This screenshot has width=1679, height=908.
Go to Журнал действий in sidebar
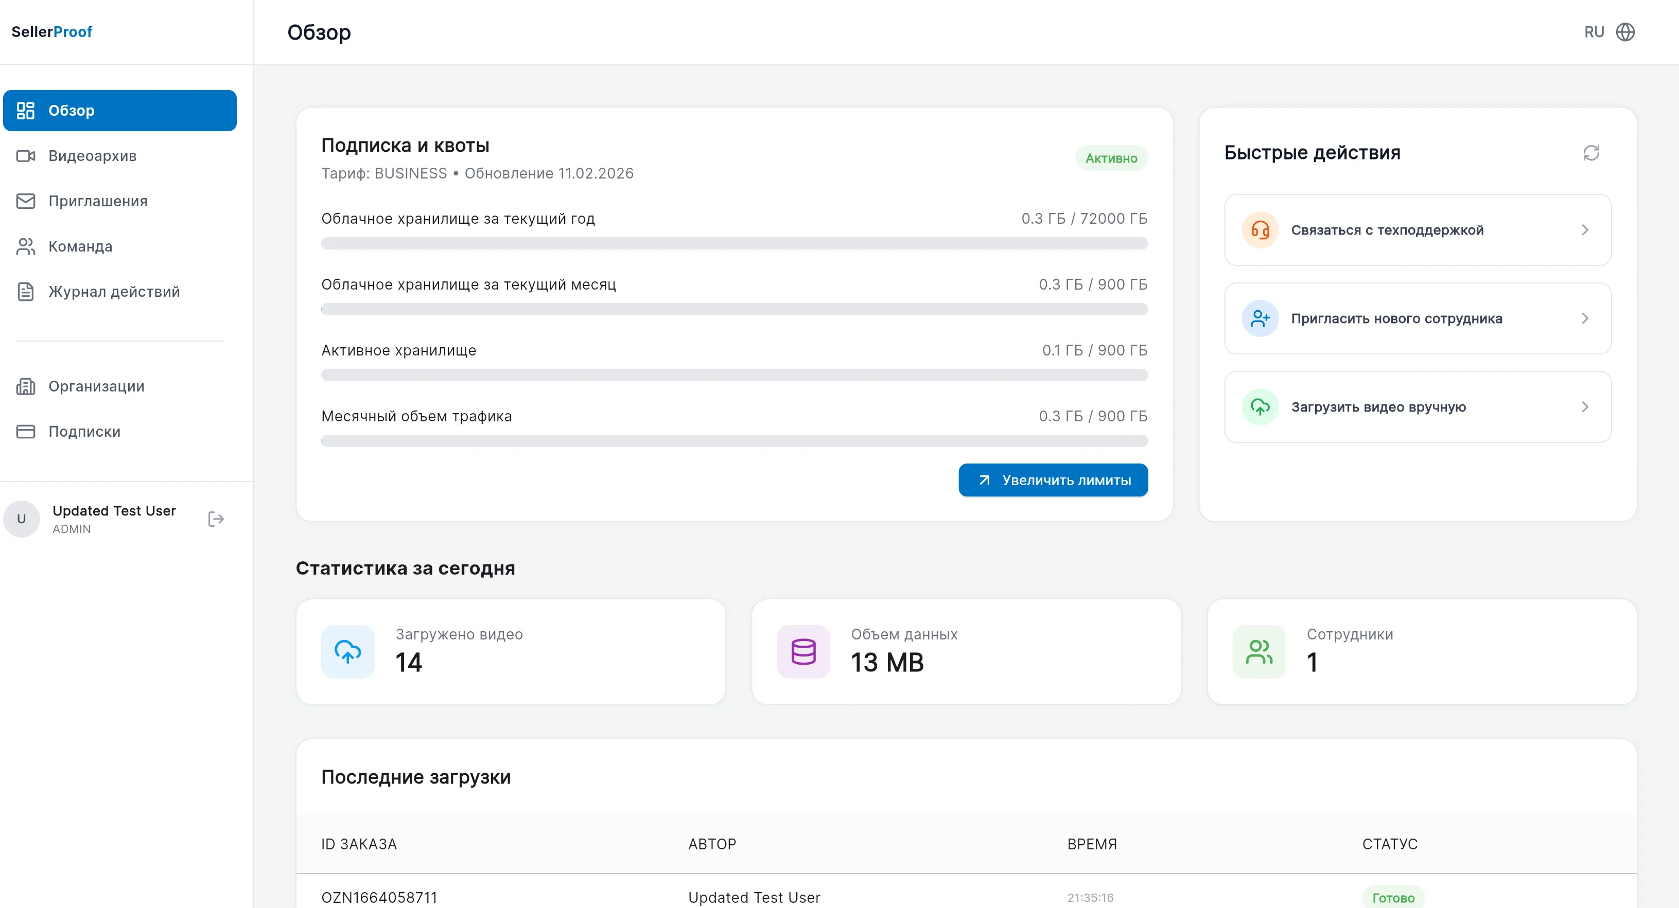[113, 292]
